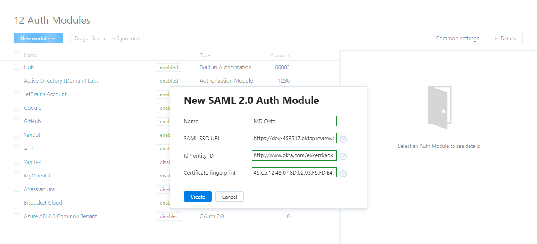Cancel the New SAML 2.0 Auth Module dialog
Viewport: 537px width, 244px height.
pyautogui.click(x=229, y=197)
